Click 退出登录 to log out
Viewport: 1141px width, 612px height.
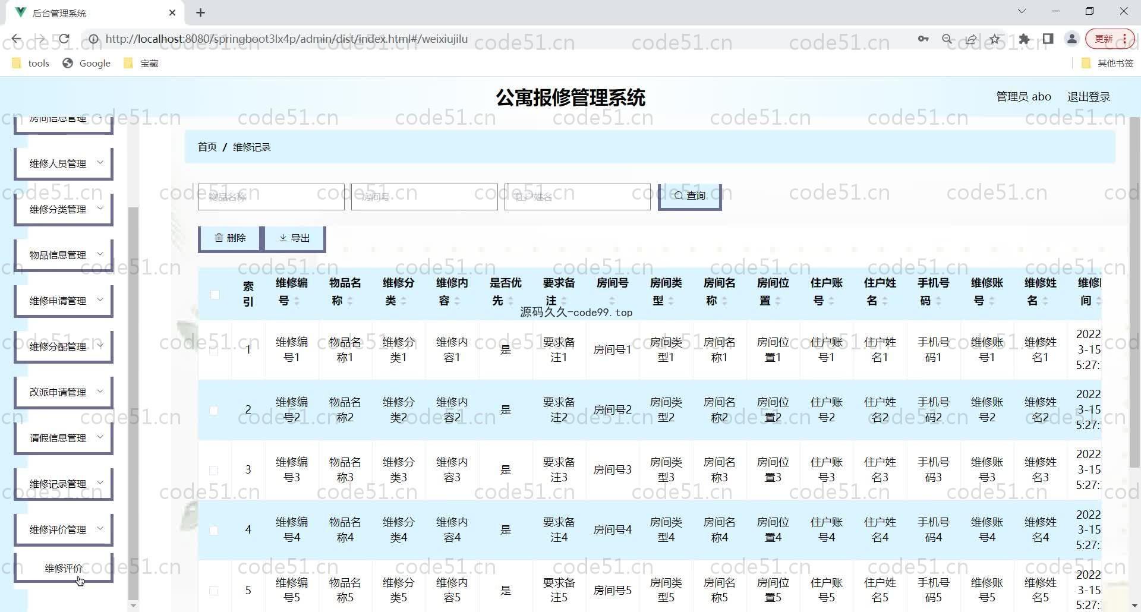[1089, 97]
